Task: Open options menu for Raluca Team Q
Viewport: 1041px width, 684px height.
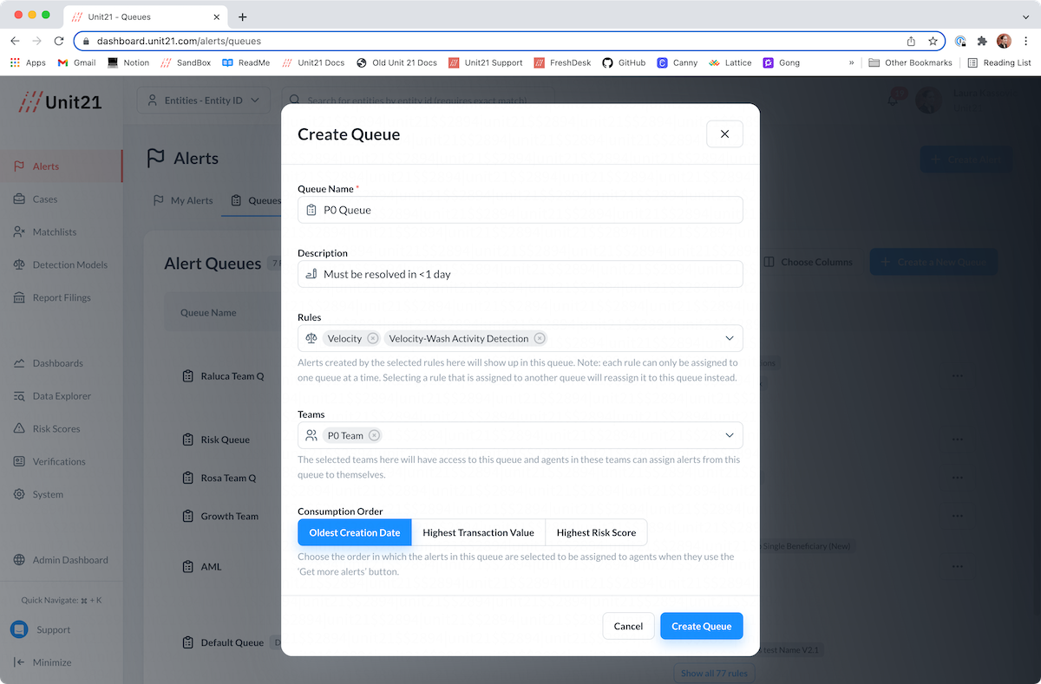Action: click(958, 376)
